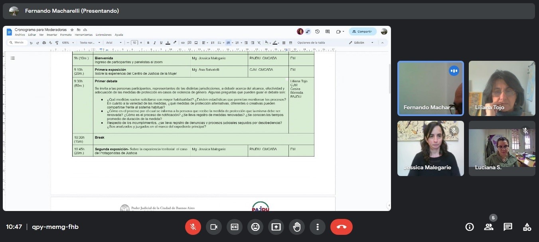Click the present screen icon

click(x=276, y=227)
